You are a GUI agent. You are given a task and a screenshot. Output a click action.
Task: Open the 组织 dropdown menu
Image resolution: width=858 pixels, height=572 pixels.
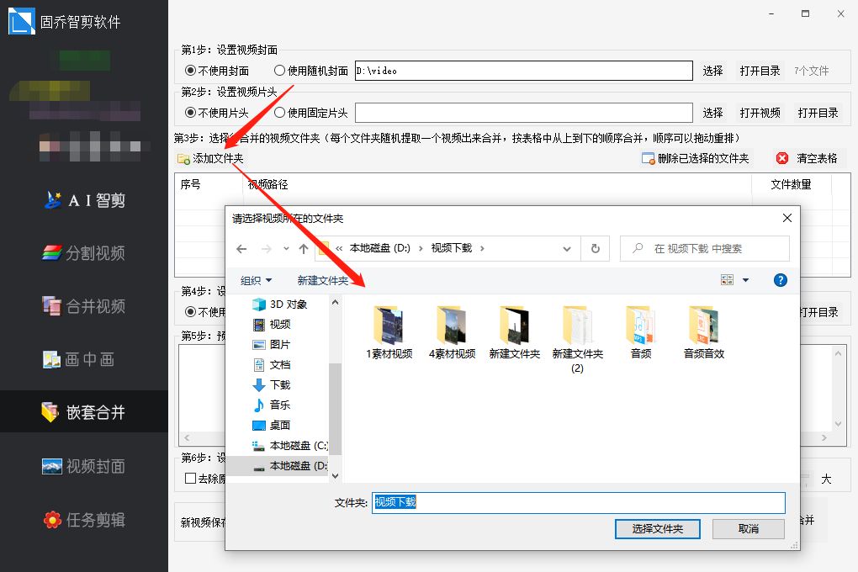coord(256,281)
